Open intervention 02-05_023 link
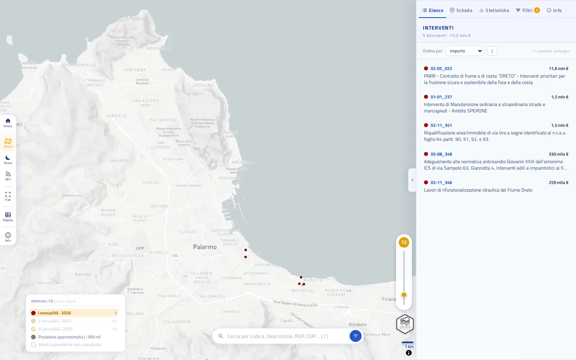Screen dimensions: 576x360 (x=441, y=69)
